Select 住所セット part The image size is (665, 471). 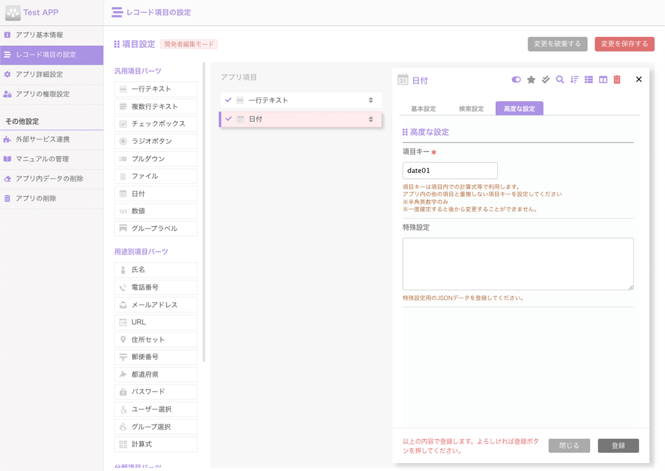[x=156, y=339]
